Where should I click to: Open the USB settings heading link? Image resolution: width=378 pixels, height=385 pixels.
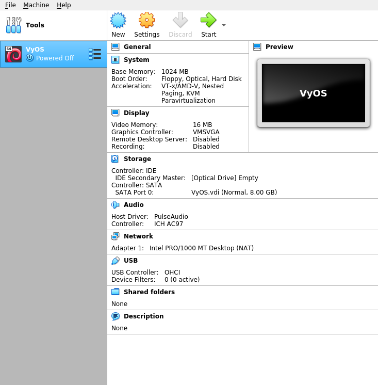pyautogui.click(x=131, y=260)
